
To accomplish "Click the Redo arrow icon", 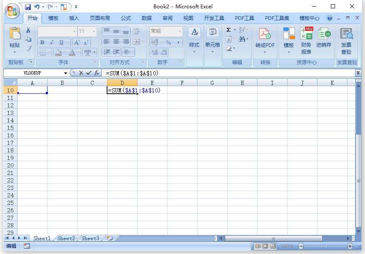I will pos(50,7).
